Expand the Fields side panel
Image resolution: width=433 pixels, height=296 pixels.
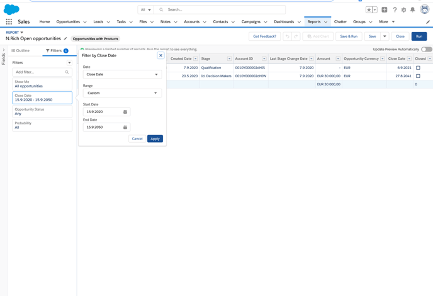[4, 50]
